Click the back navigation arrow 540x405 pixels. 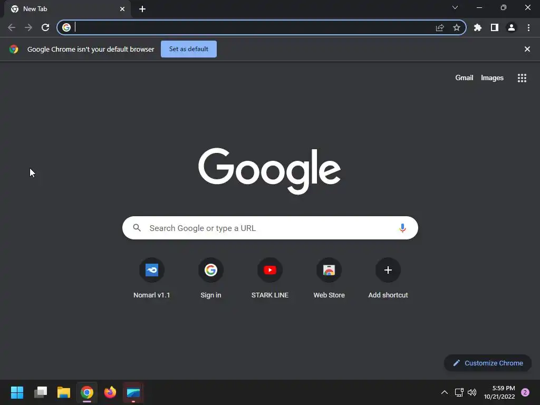click(x=12, y=27)
